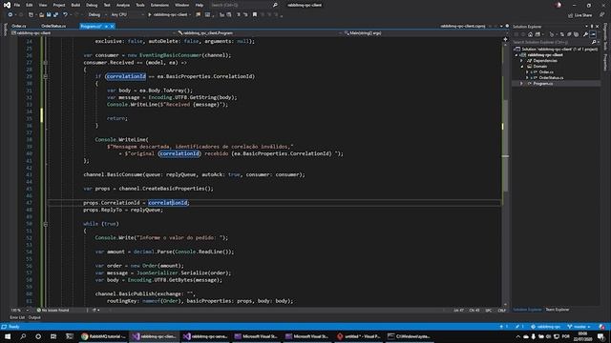The image size is (611, 343).
Task: Click the open file folder toolbar icon
Action: [x=41, y=15]
